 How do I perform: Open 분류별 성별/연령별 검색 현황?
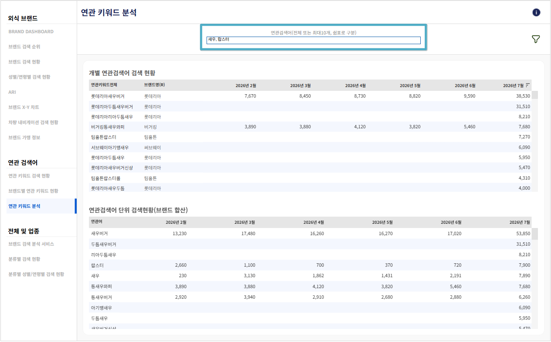point(36,274)
